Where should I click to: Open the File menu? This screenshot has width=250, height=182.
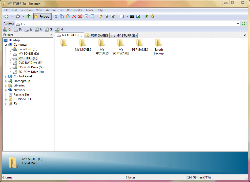(x=6, y=10)
